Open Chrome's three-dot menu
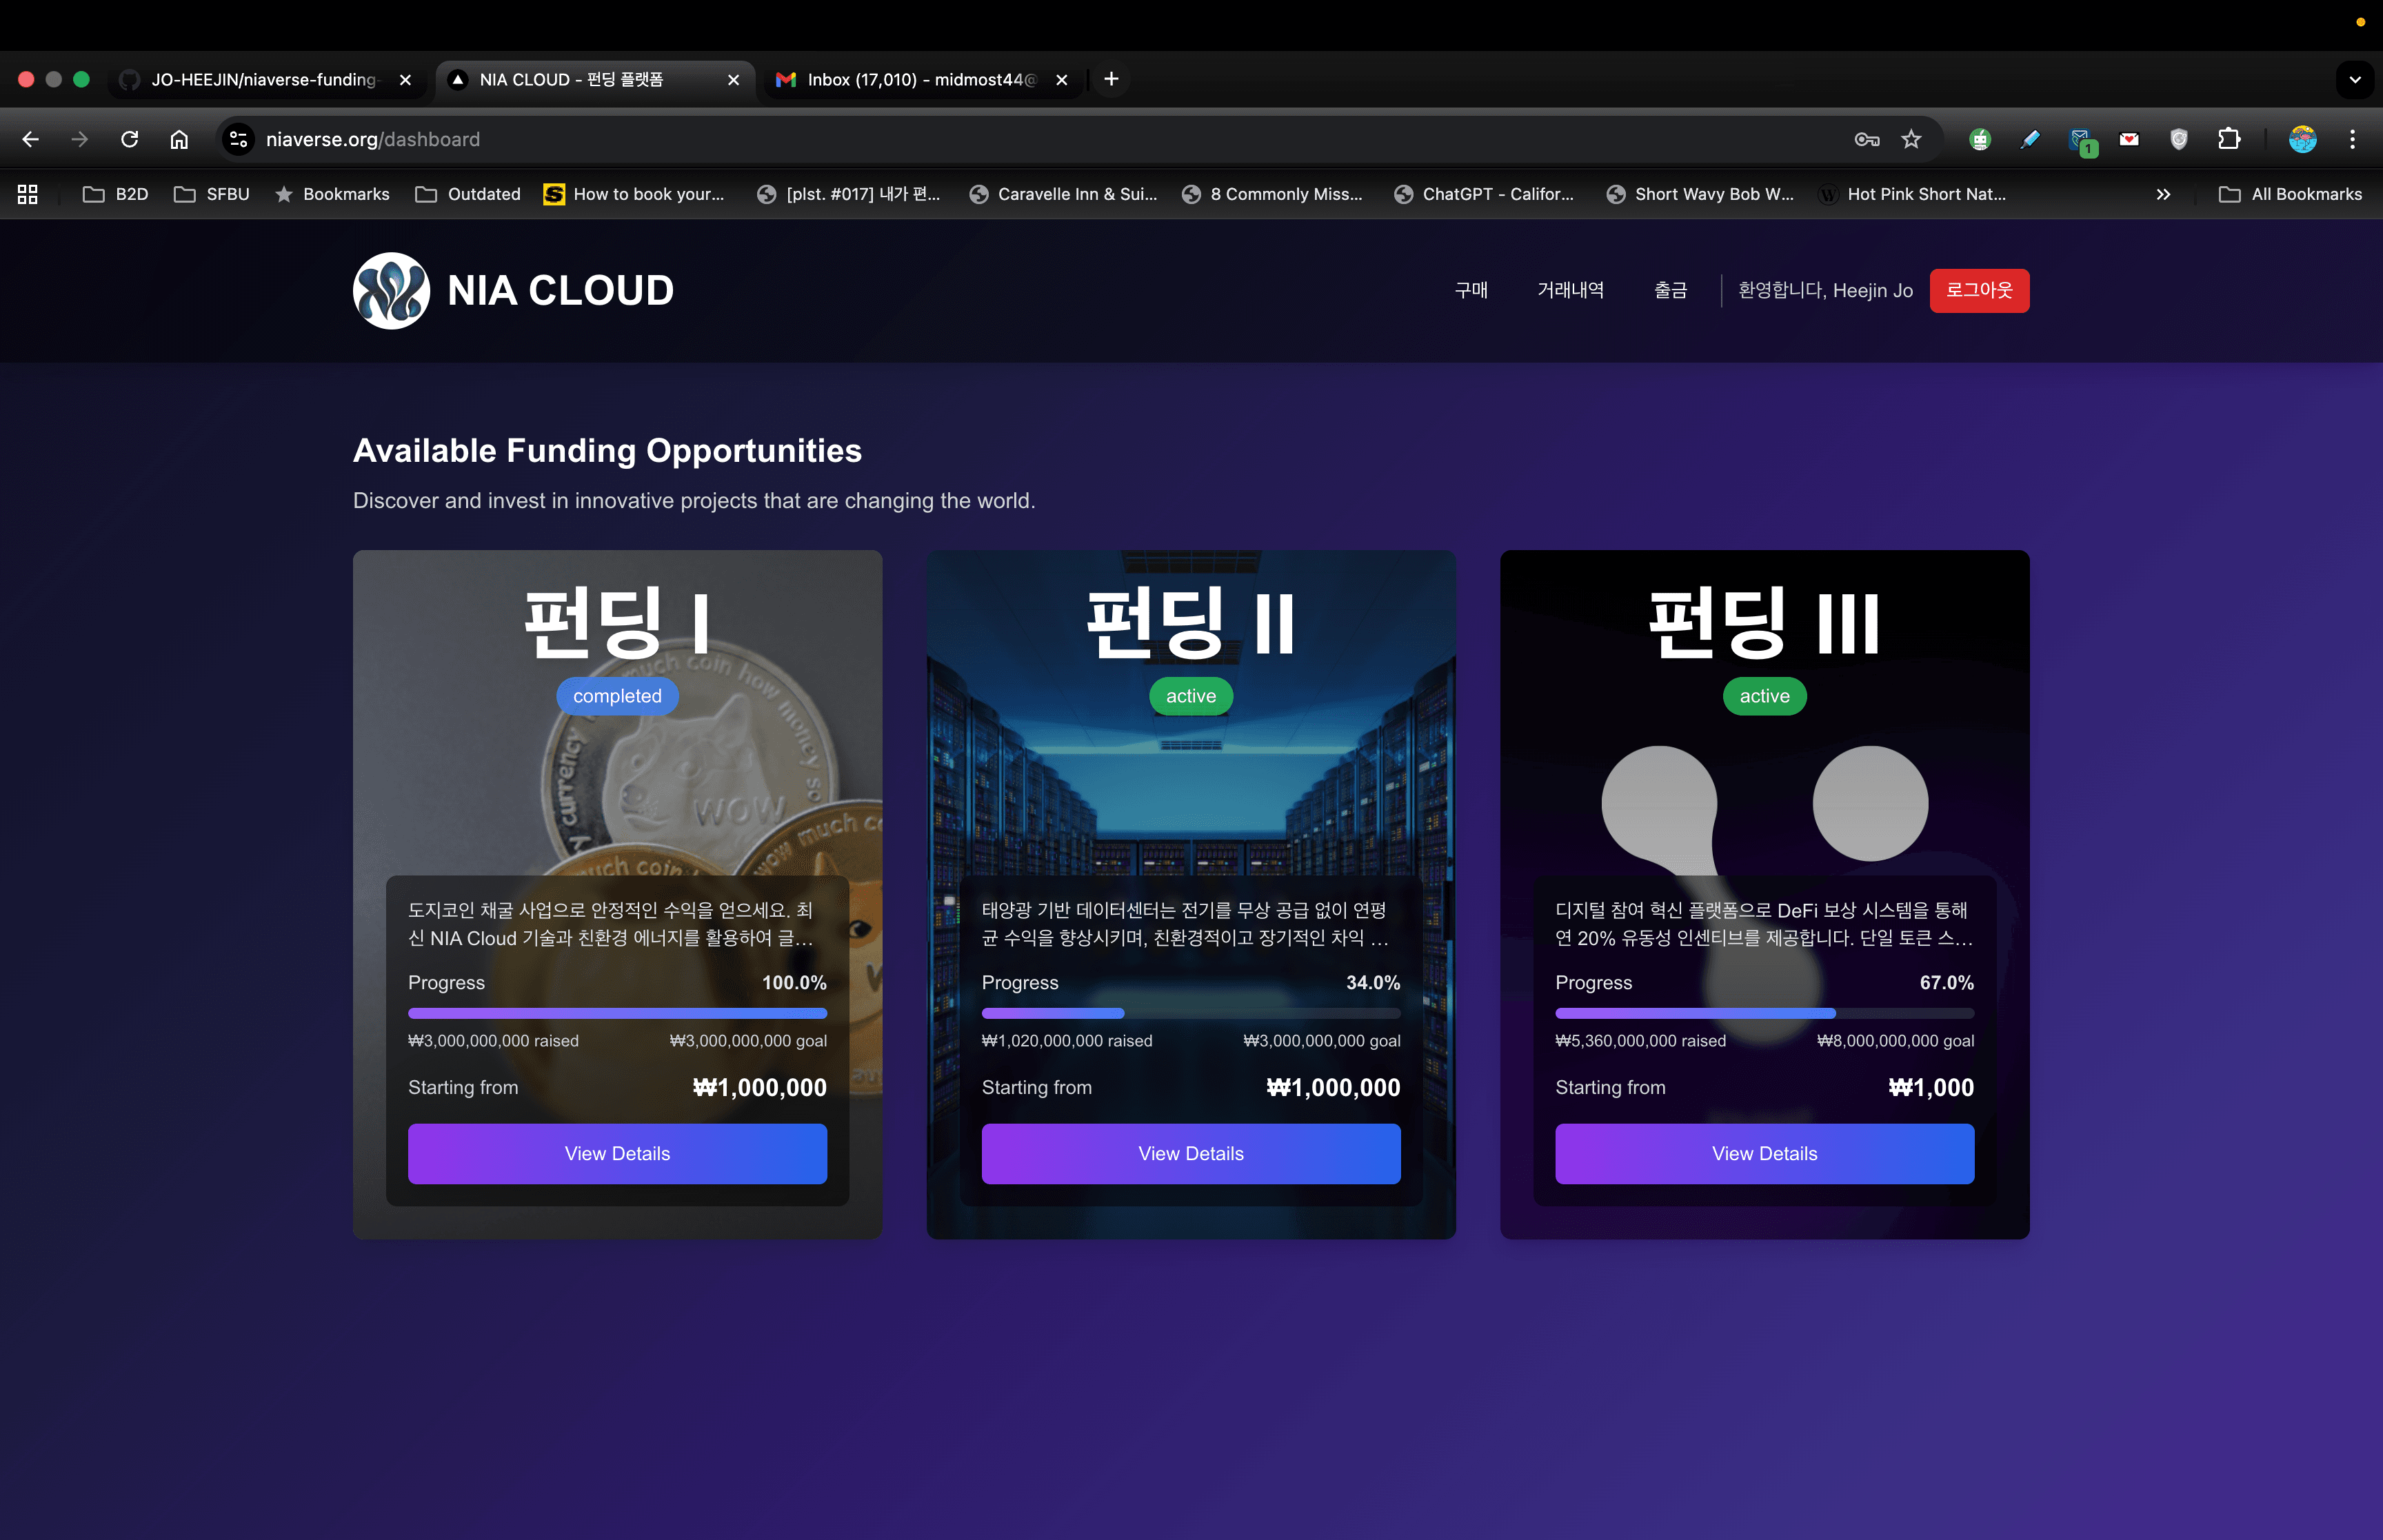Image resolution: width=2383 pixels, height=1540 pixels. point(2353,139)
